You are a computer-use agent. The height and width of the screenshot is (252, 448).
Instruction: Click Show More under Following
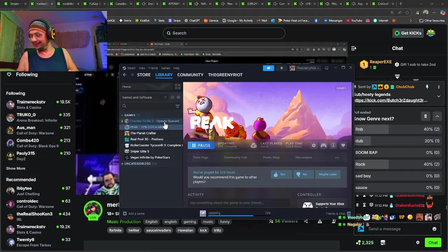point(16,168)
